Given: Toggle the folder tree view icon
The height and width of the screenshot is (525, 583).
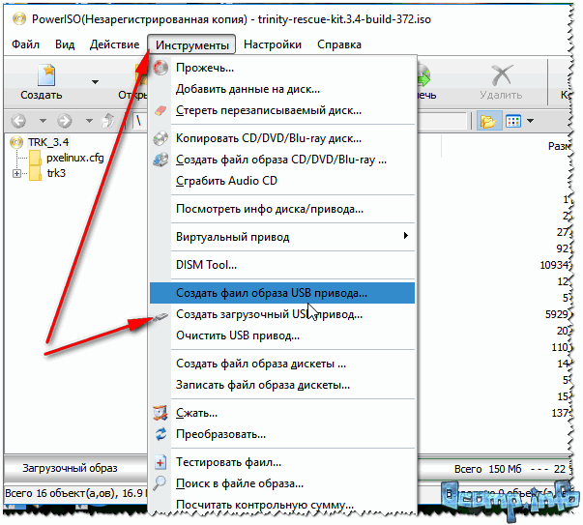Looking at the screenshot, I should tap(488, 121).
